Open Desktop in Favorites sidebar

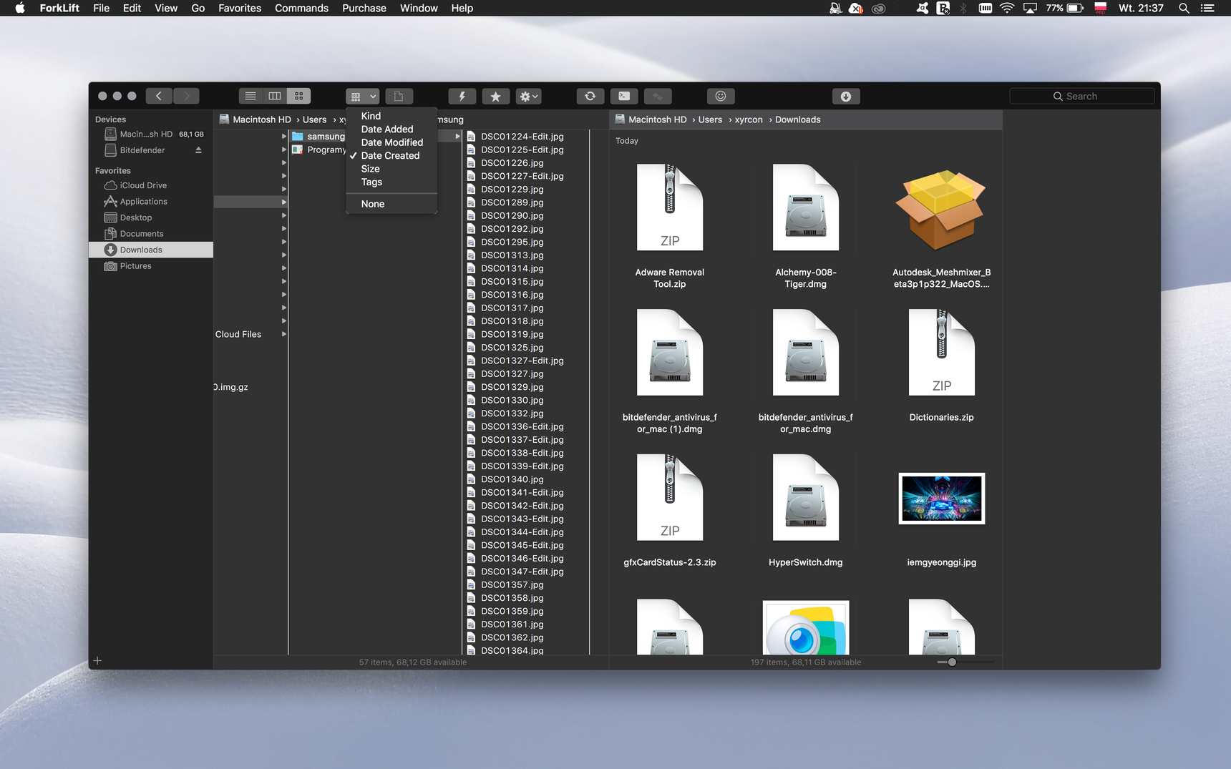click(x=151, y=217)
